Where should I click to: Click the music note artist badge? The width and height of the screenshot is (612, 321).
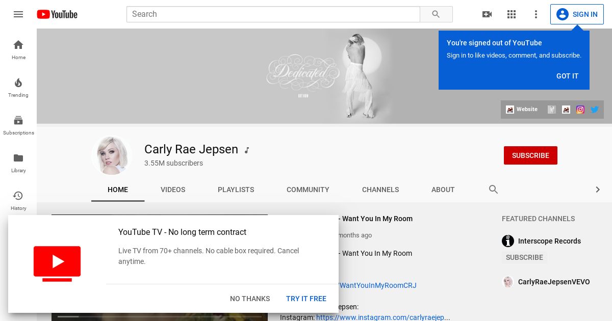point(247,150)
